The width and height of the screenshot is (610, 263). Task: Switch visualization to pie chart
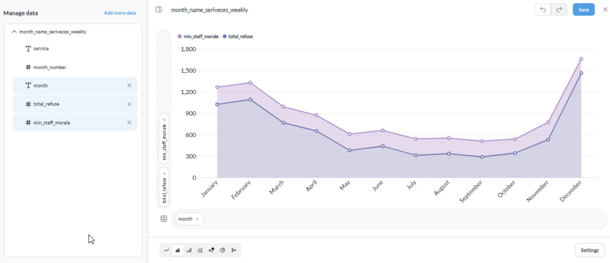223,250
